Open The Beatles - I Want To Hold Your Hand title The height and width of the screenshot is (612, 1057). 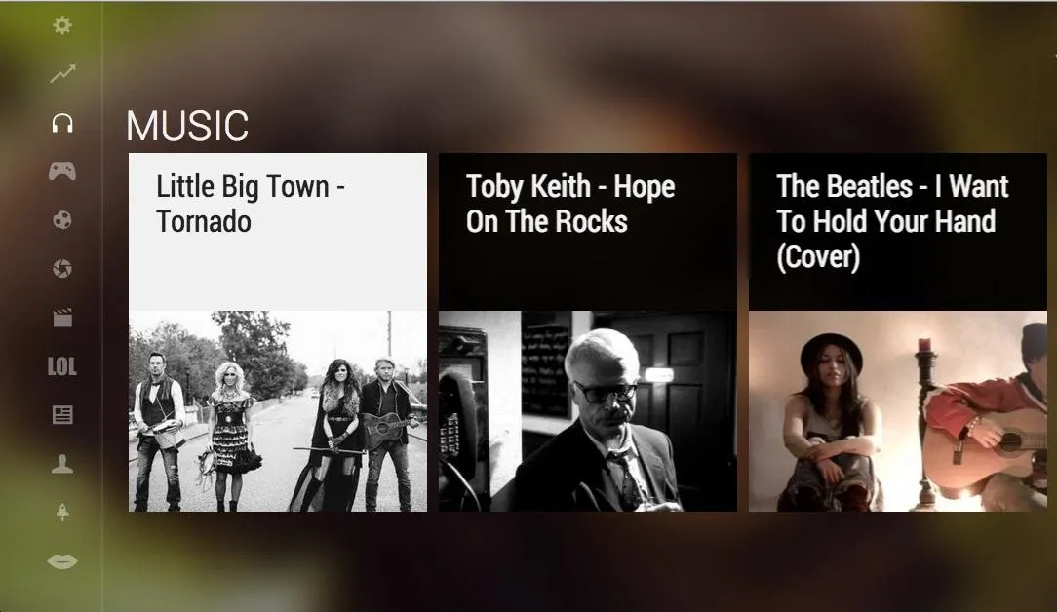892,221
